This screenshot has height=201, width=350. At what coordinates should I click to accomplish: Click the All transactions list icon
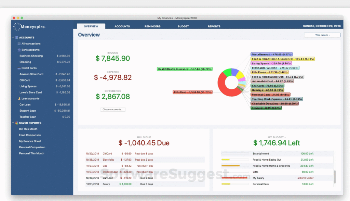point(19,43)
